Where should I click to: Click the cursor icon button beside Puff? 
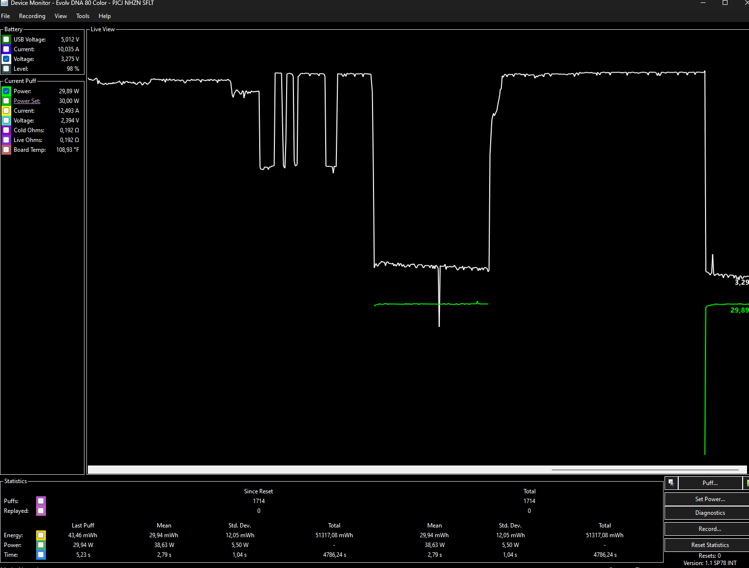[671, 483]
